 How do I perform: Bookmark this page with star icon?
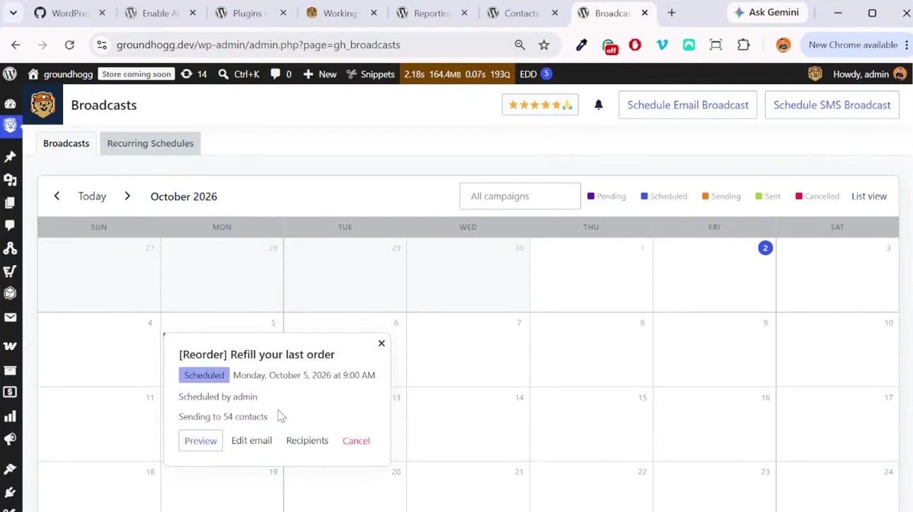pyautogui.click(x=544, y=45)
